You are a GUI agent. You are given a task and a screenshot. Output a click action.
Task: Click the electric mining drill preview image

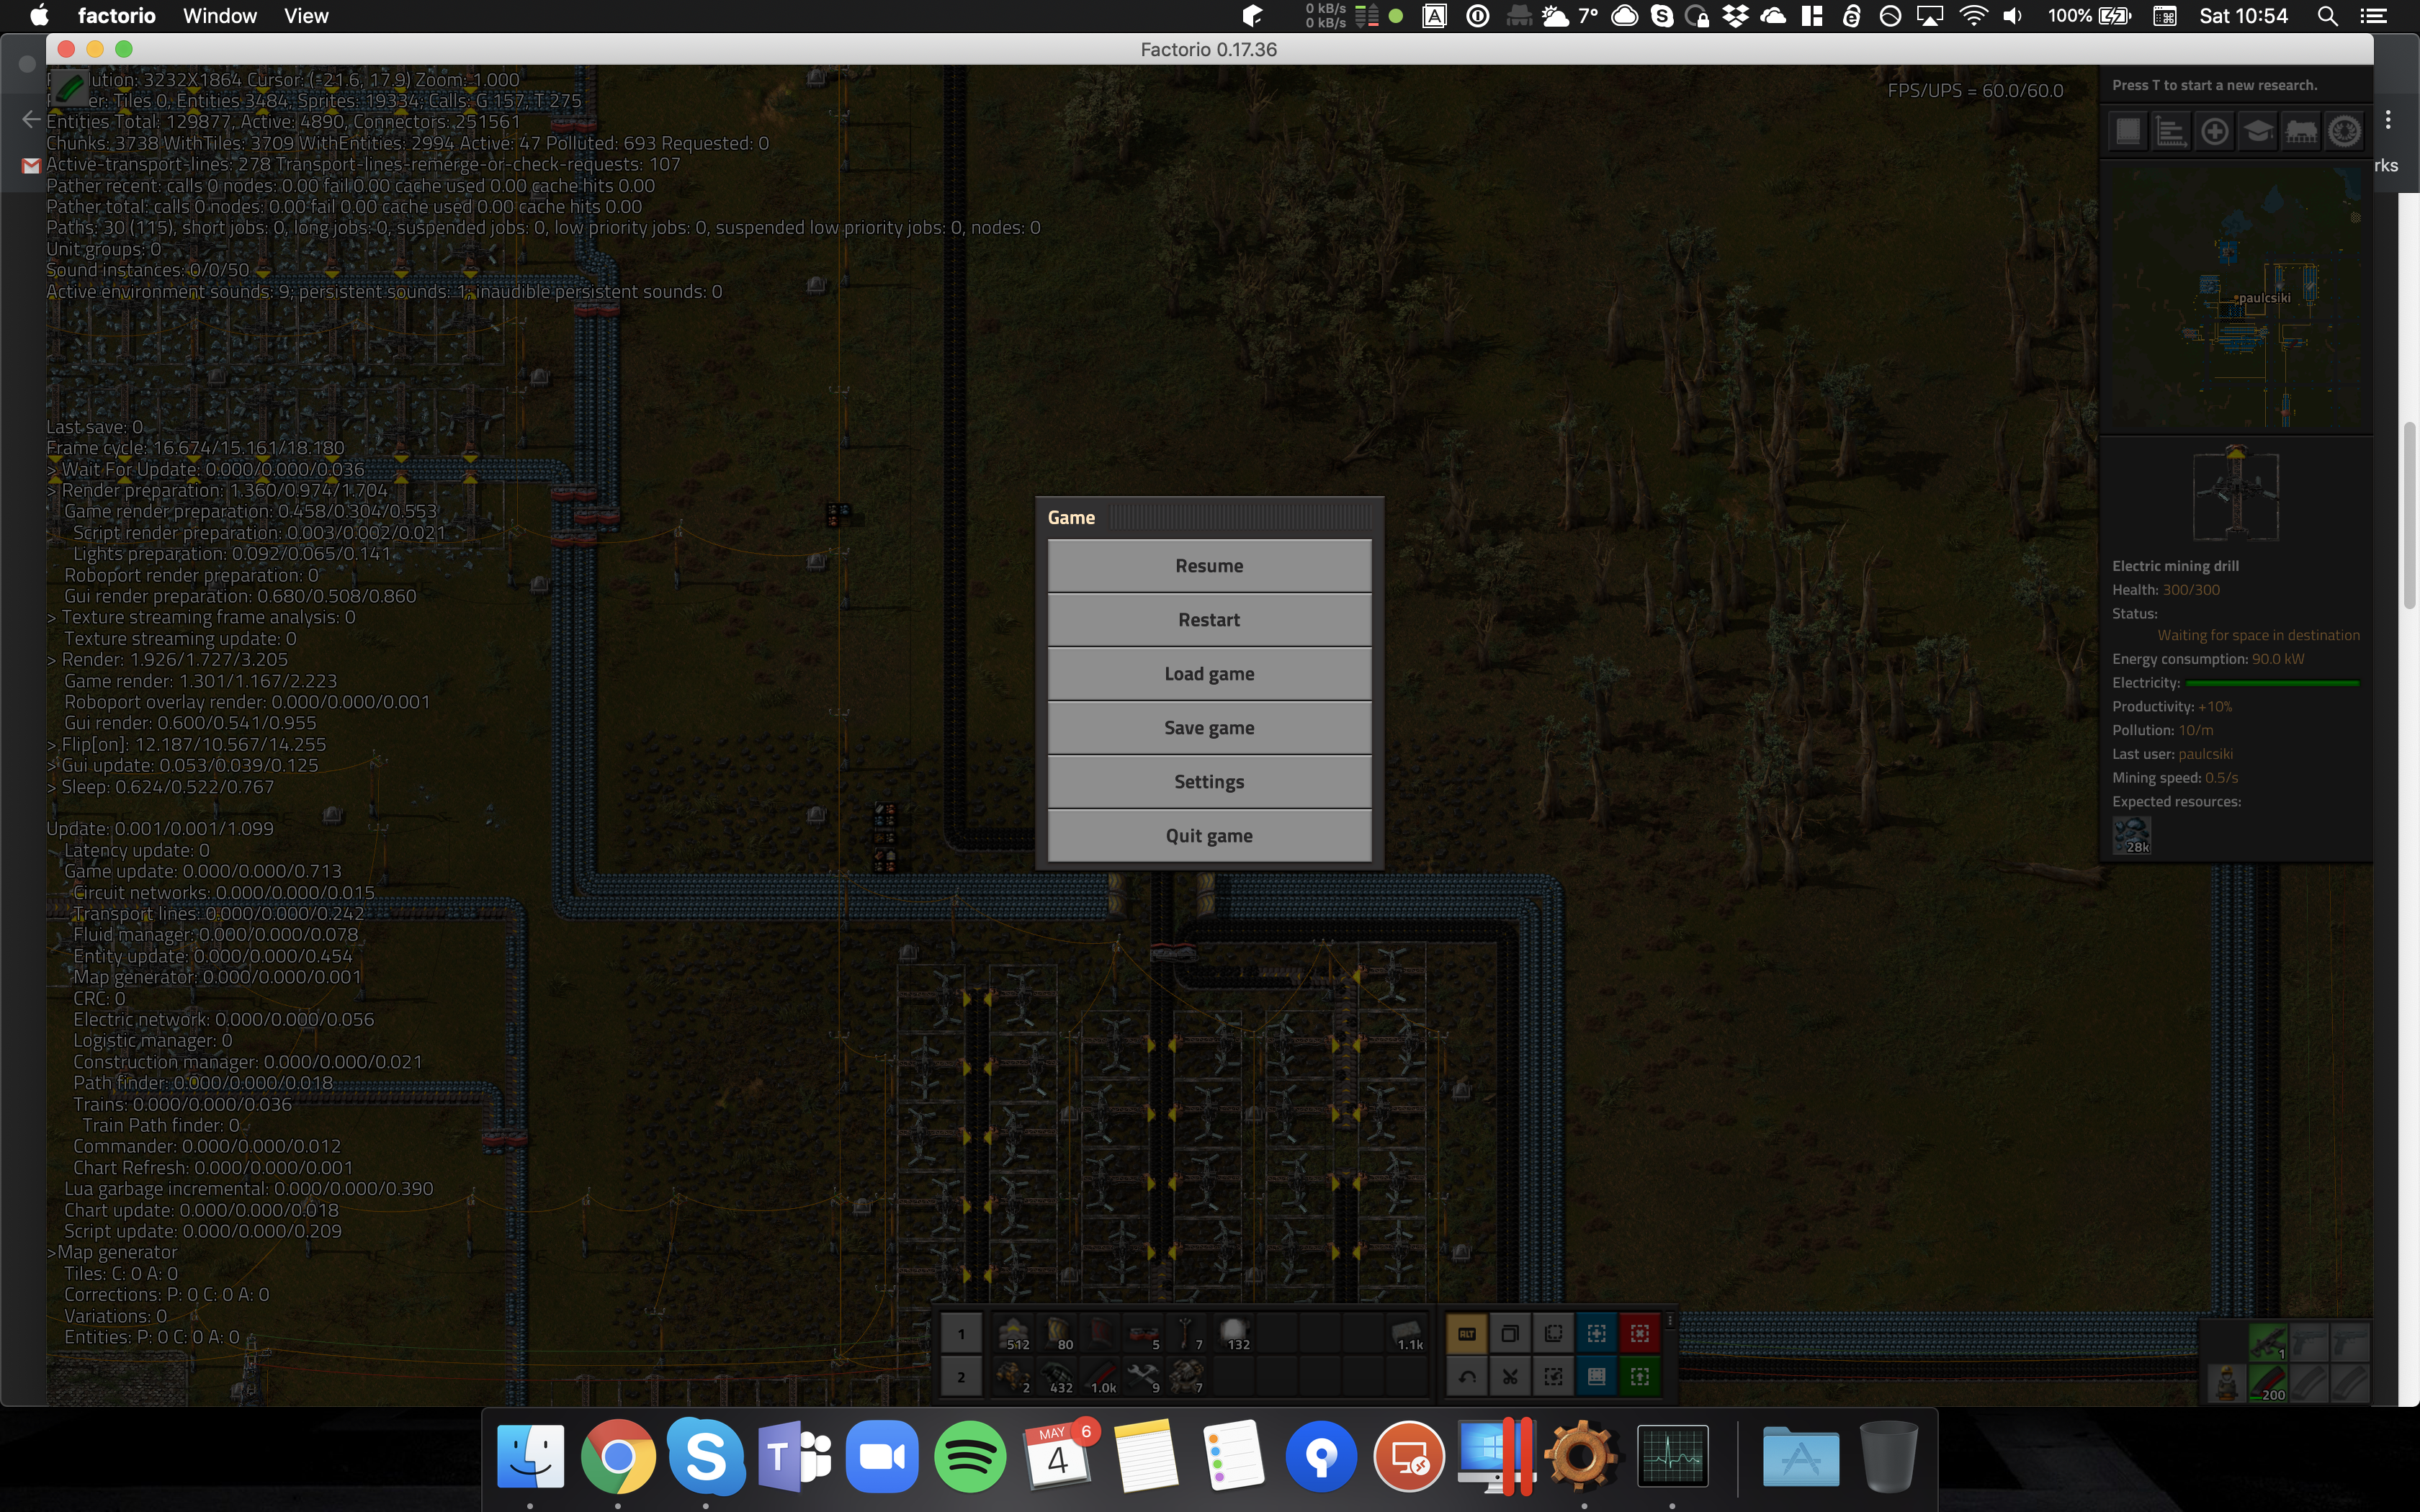[x=2236, y=495]
